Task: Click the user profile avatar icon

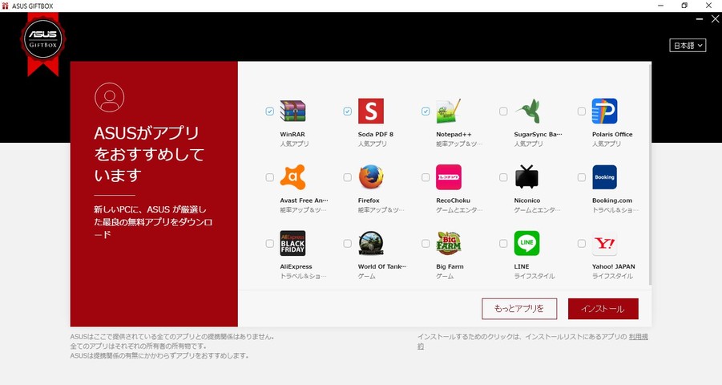Action: (109, 97)
